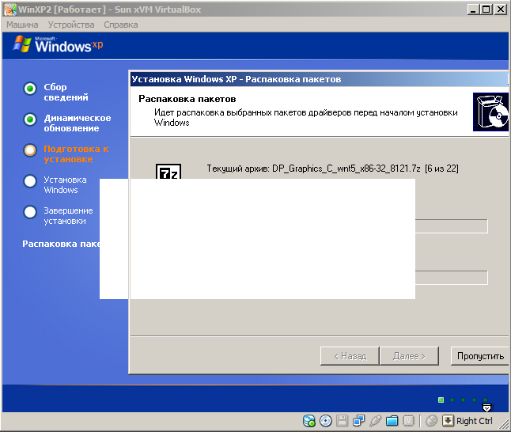Click the network adapters status icon
This screenshot has height=432, width=511.
359,421
